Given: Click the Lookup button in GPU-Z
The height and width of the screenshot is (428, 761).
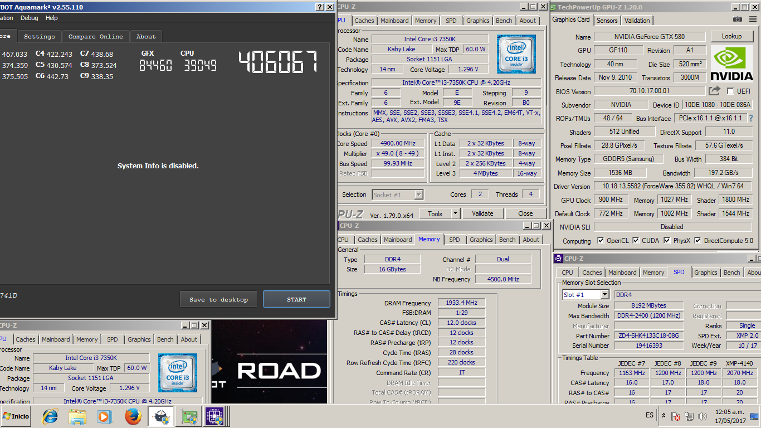Looking at the screenshot, I should click(x=731, y=36).
